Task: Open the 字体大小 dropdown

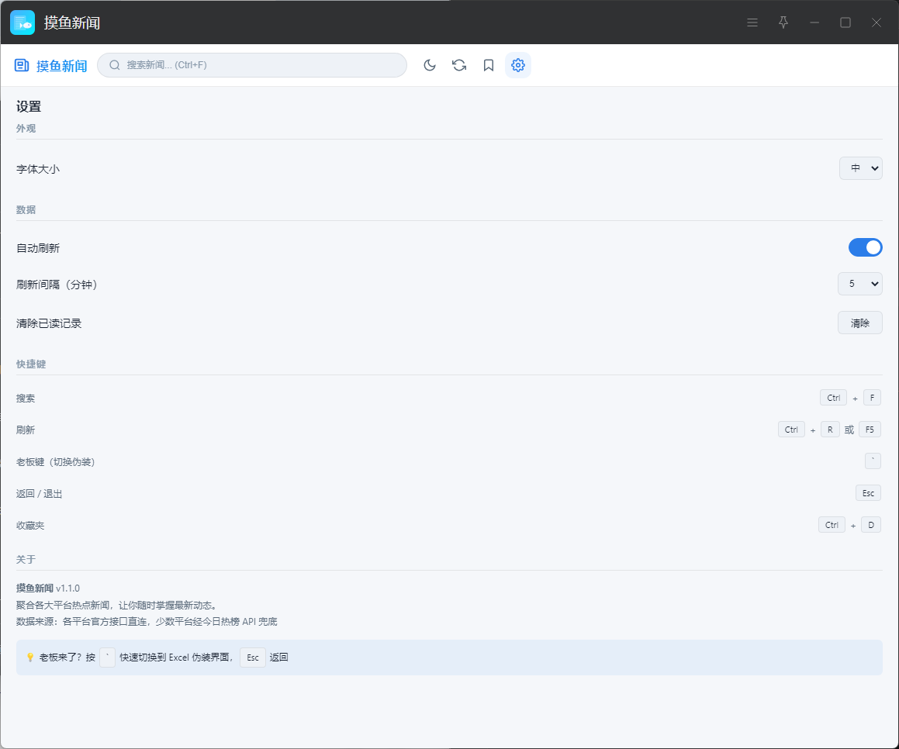Action: 860,168
